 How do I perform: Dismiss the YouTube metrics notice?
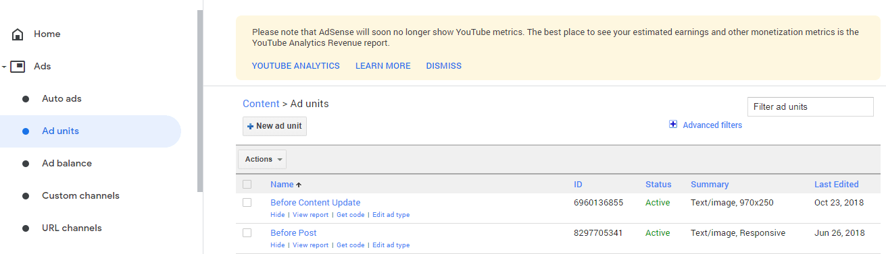pos(443,66)
